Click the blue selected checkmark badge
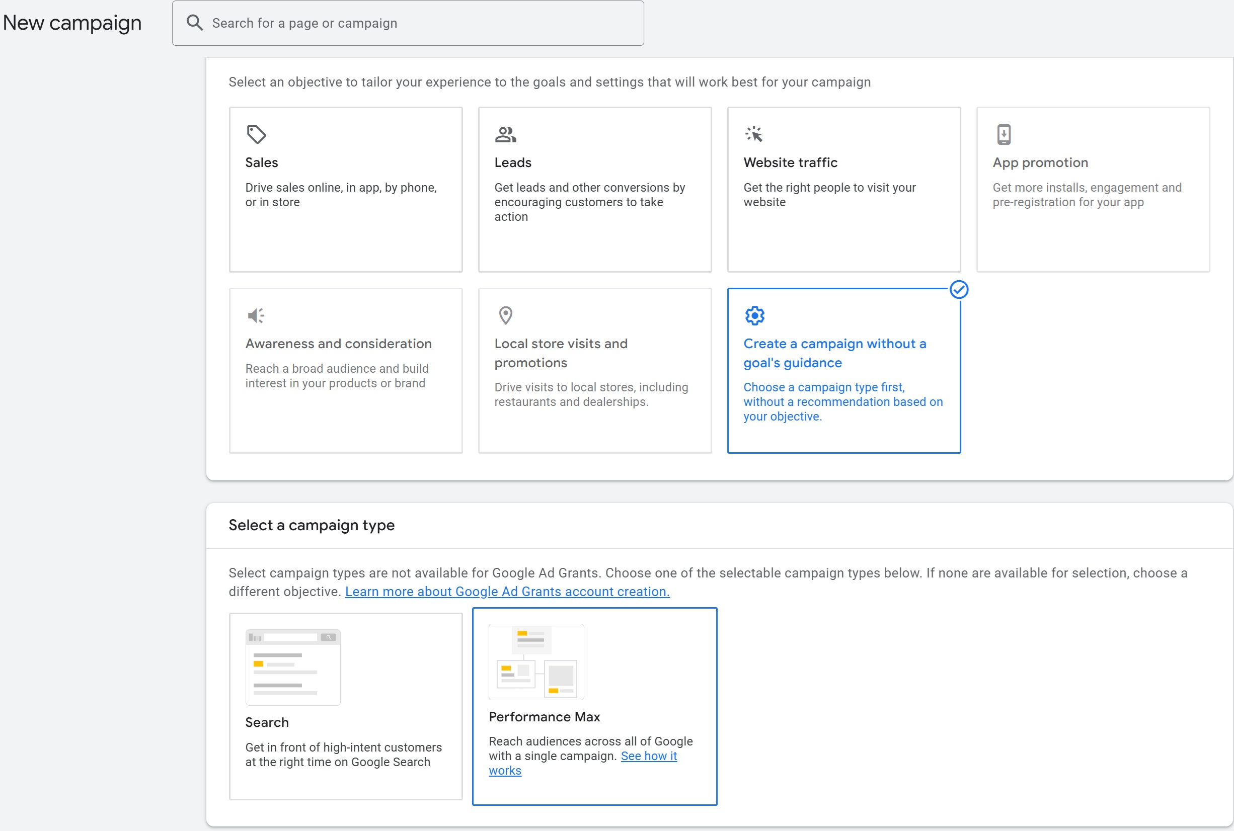Viewport: 1234px width, 831px height. tap(958, 289)
